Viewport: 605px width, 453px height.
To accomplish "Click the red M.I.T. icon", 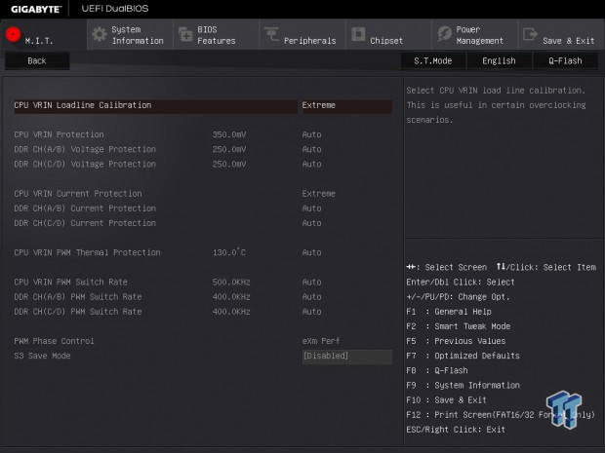I will 13,34.
